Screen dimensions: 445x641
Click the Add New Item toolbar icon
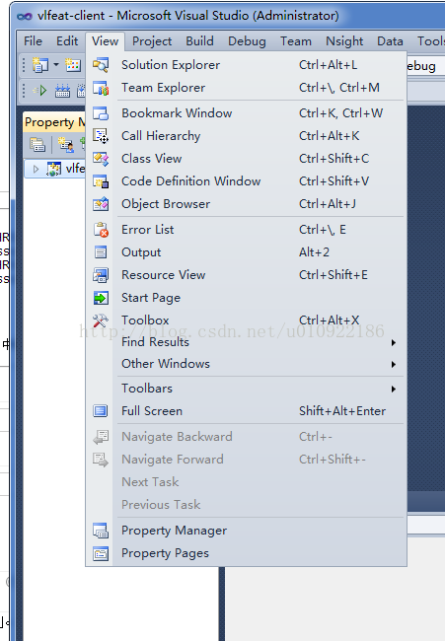click(x=73, y=65)
